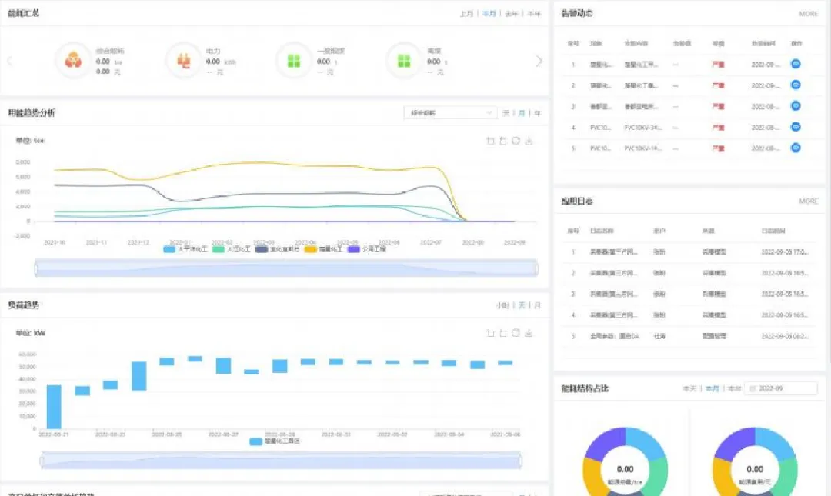Toggle 太平洋化工 legend series in trend chart

click(185, 250)
